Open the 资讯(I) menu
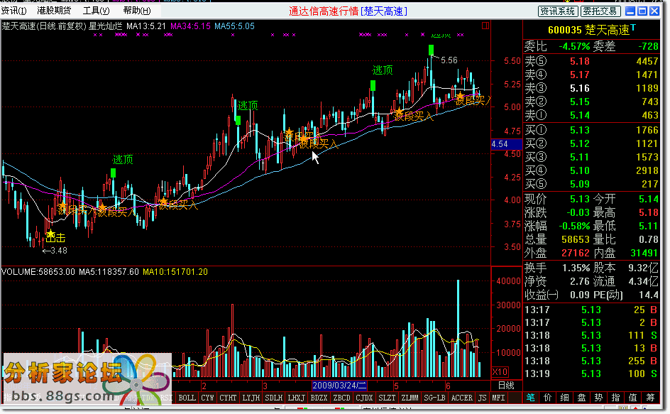The image size is (670, 414). coord(13,11)
